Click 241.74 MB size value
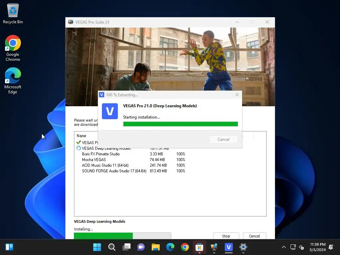The height and width of the screenshot is (255, 340). 158,165
